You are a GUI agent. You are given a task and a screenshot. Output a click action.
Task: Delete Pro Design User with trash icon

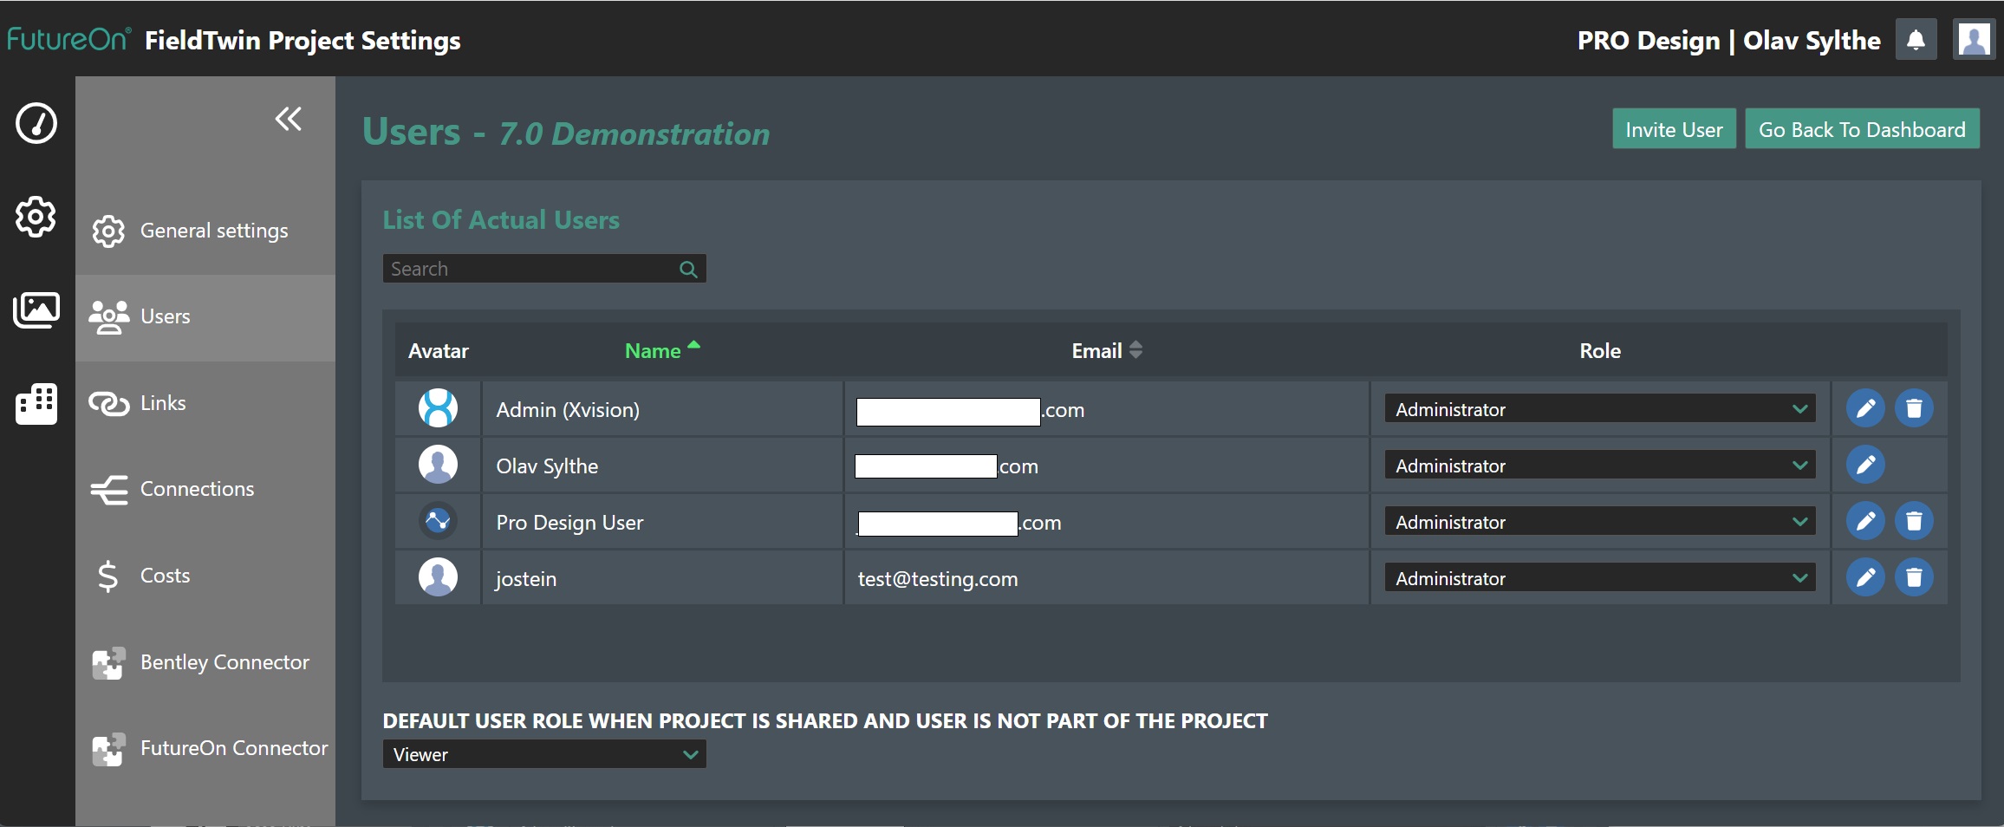(1914, 521)
